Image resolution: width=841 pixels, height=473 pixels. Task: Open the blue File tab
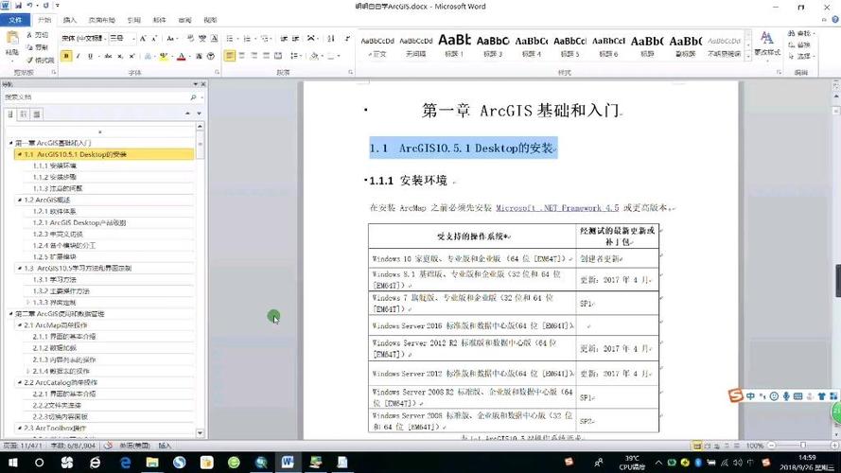pyautogui.click(x=15, y=20)
